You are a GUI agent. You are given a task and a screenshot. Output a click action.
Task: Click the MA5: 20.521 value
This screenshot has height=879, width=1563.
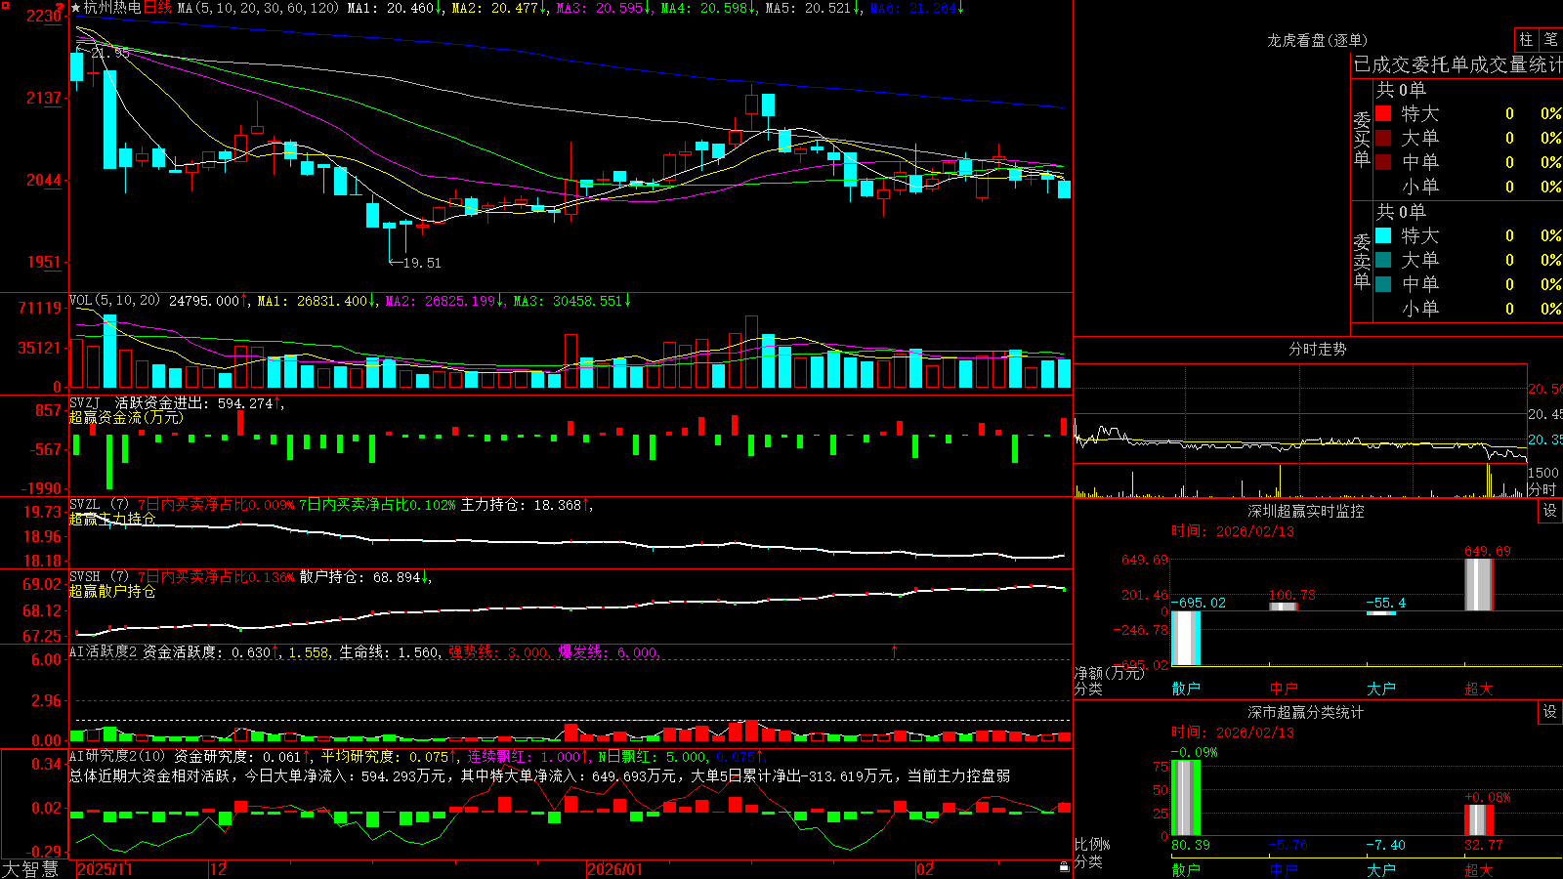click(812, 8)
